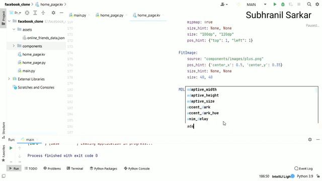Open the MAIN run configuration dropdown

(x=256, y=5)
